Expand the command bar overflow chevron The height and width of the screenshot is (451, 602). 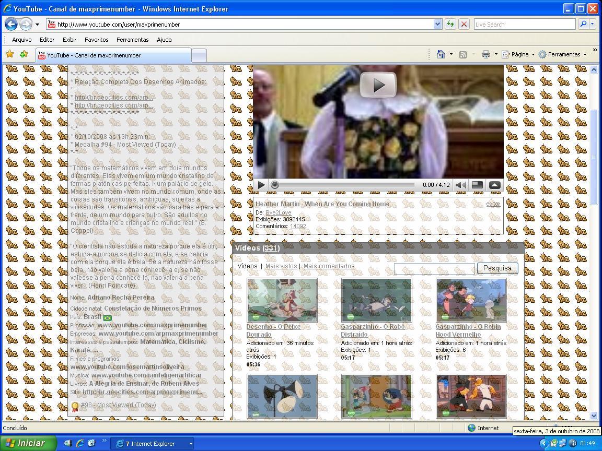click(595, 50)
